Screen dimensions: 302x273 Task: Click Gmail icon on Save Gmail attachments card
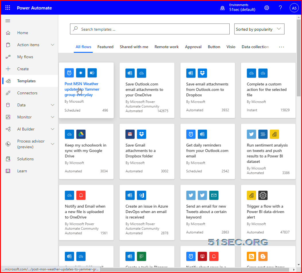130,134
